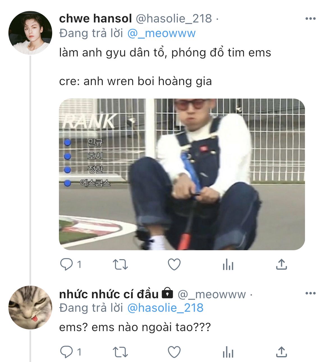Retweet the 'ems nào ngoài tao' reply
Viewport: 328px width, 362px height.
point(120,352)
